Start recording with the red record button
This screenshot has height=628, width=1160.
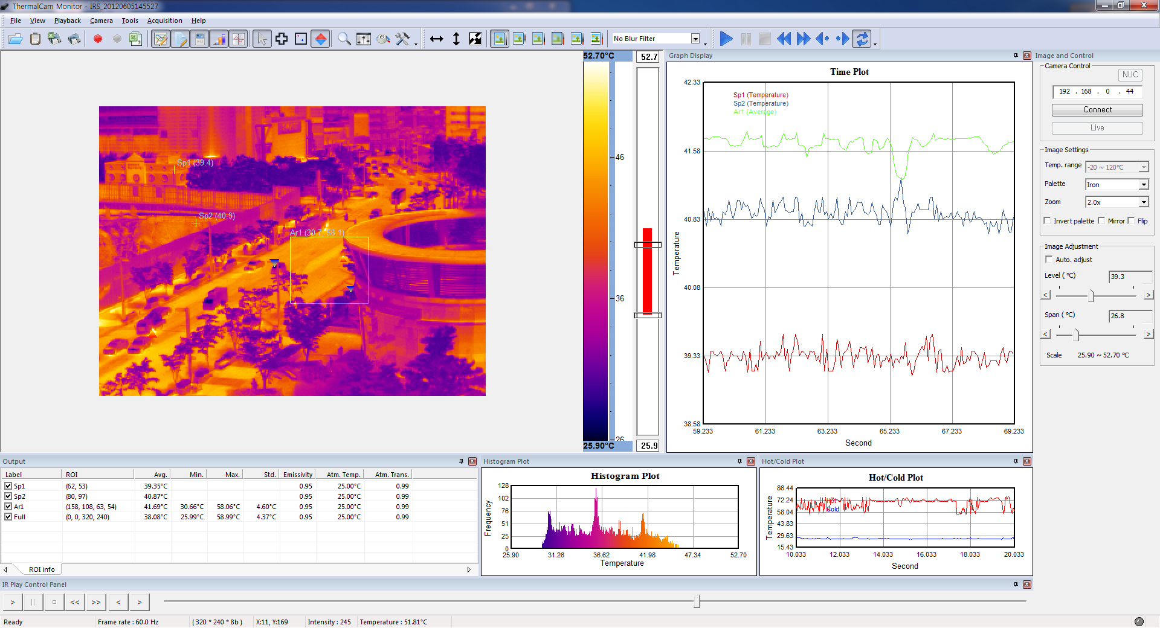tap(98, 39)
